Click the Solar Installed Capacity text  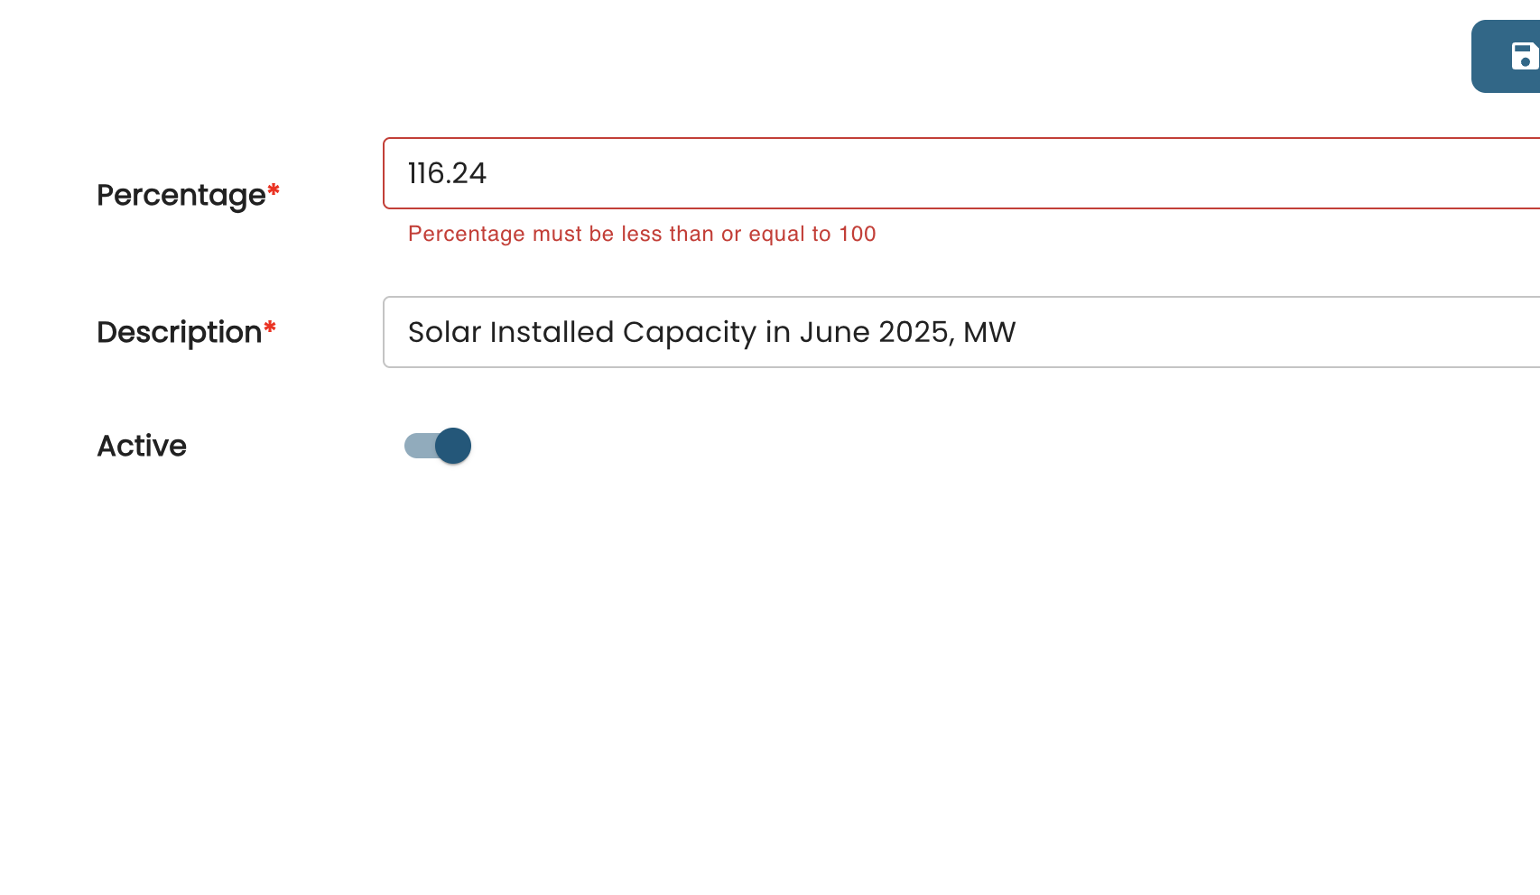click(582, 332)
